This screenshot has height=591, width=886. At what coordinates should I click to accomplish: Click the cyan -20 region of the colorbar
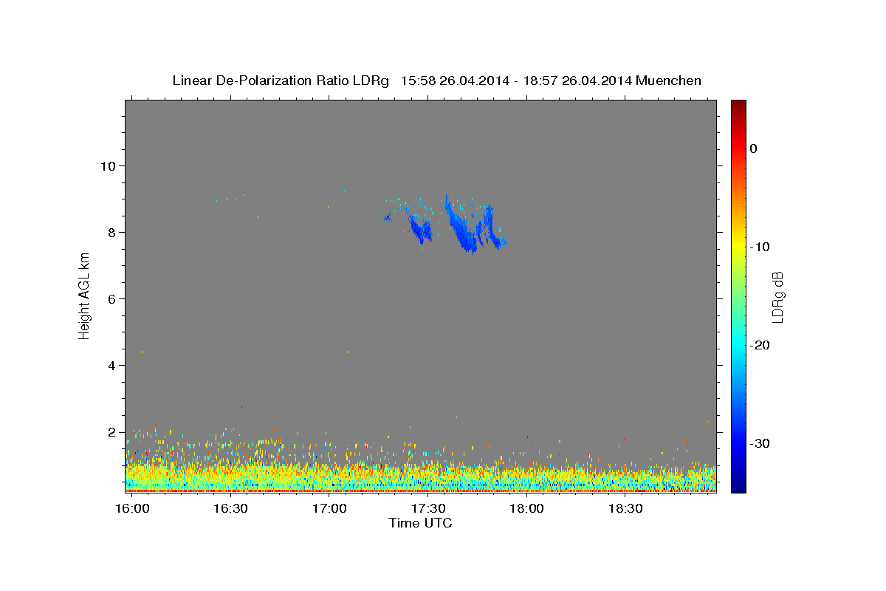point(738,345)
